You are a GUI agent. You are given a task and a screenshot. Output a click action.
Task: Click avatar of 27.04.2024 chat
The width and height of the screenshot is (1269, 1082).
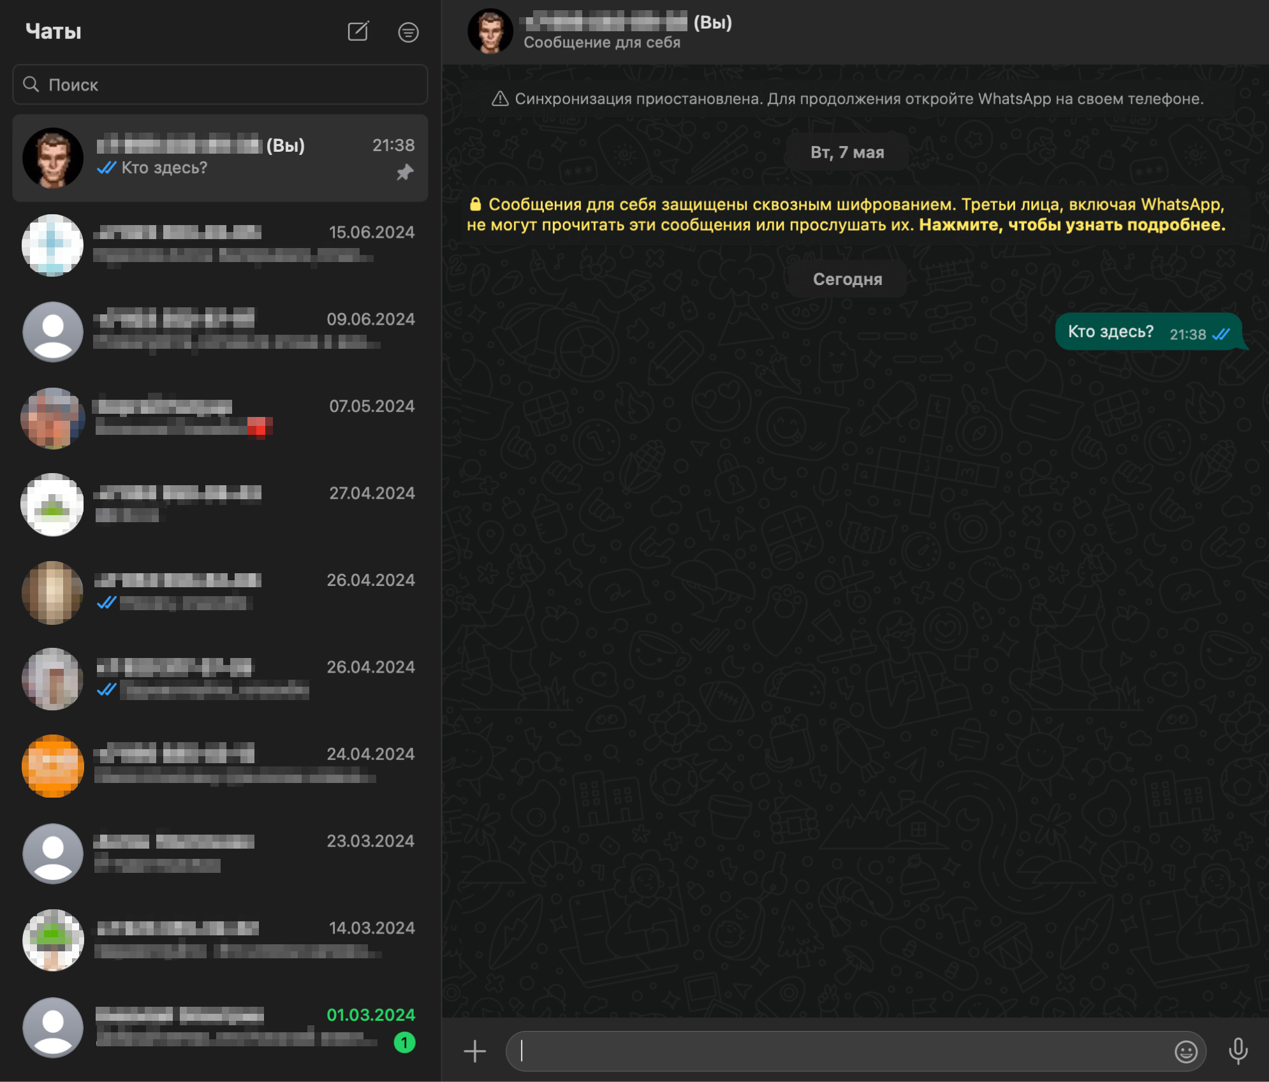click(53, 506)
